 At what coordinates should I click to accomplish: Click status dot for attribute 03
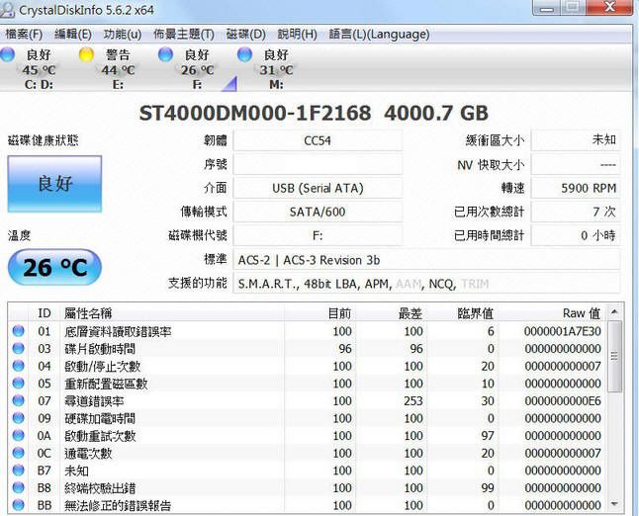[x=19, y=348]
